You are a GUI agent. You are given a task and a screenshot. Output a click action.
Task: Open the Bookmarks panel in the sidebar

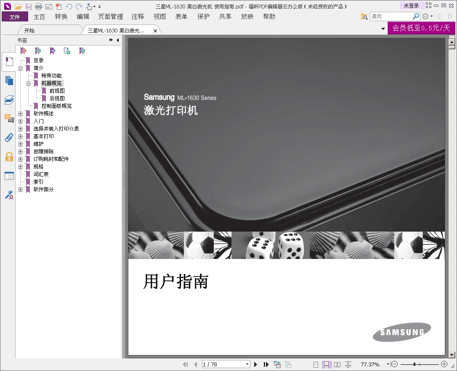tap(9, 61)
